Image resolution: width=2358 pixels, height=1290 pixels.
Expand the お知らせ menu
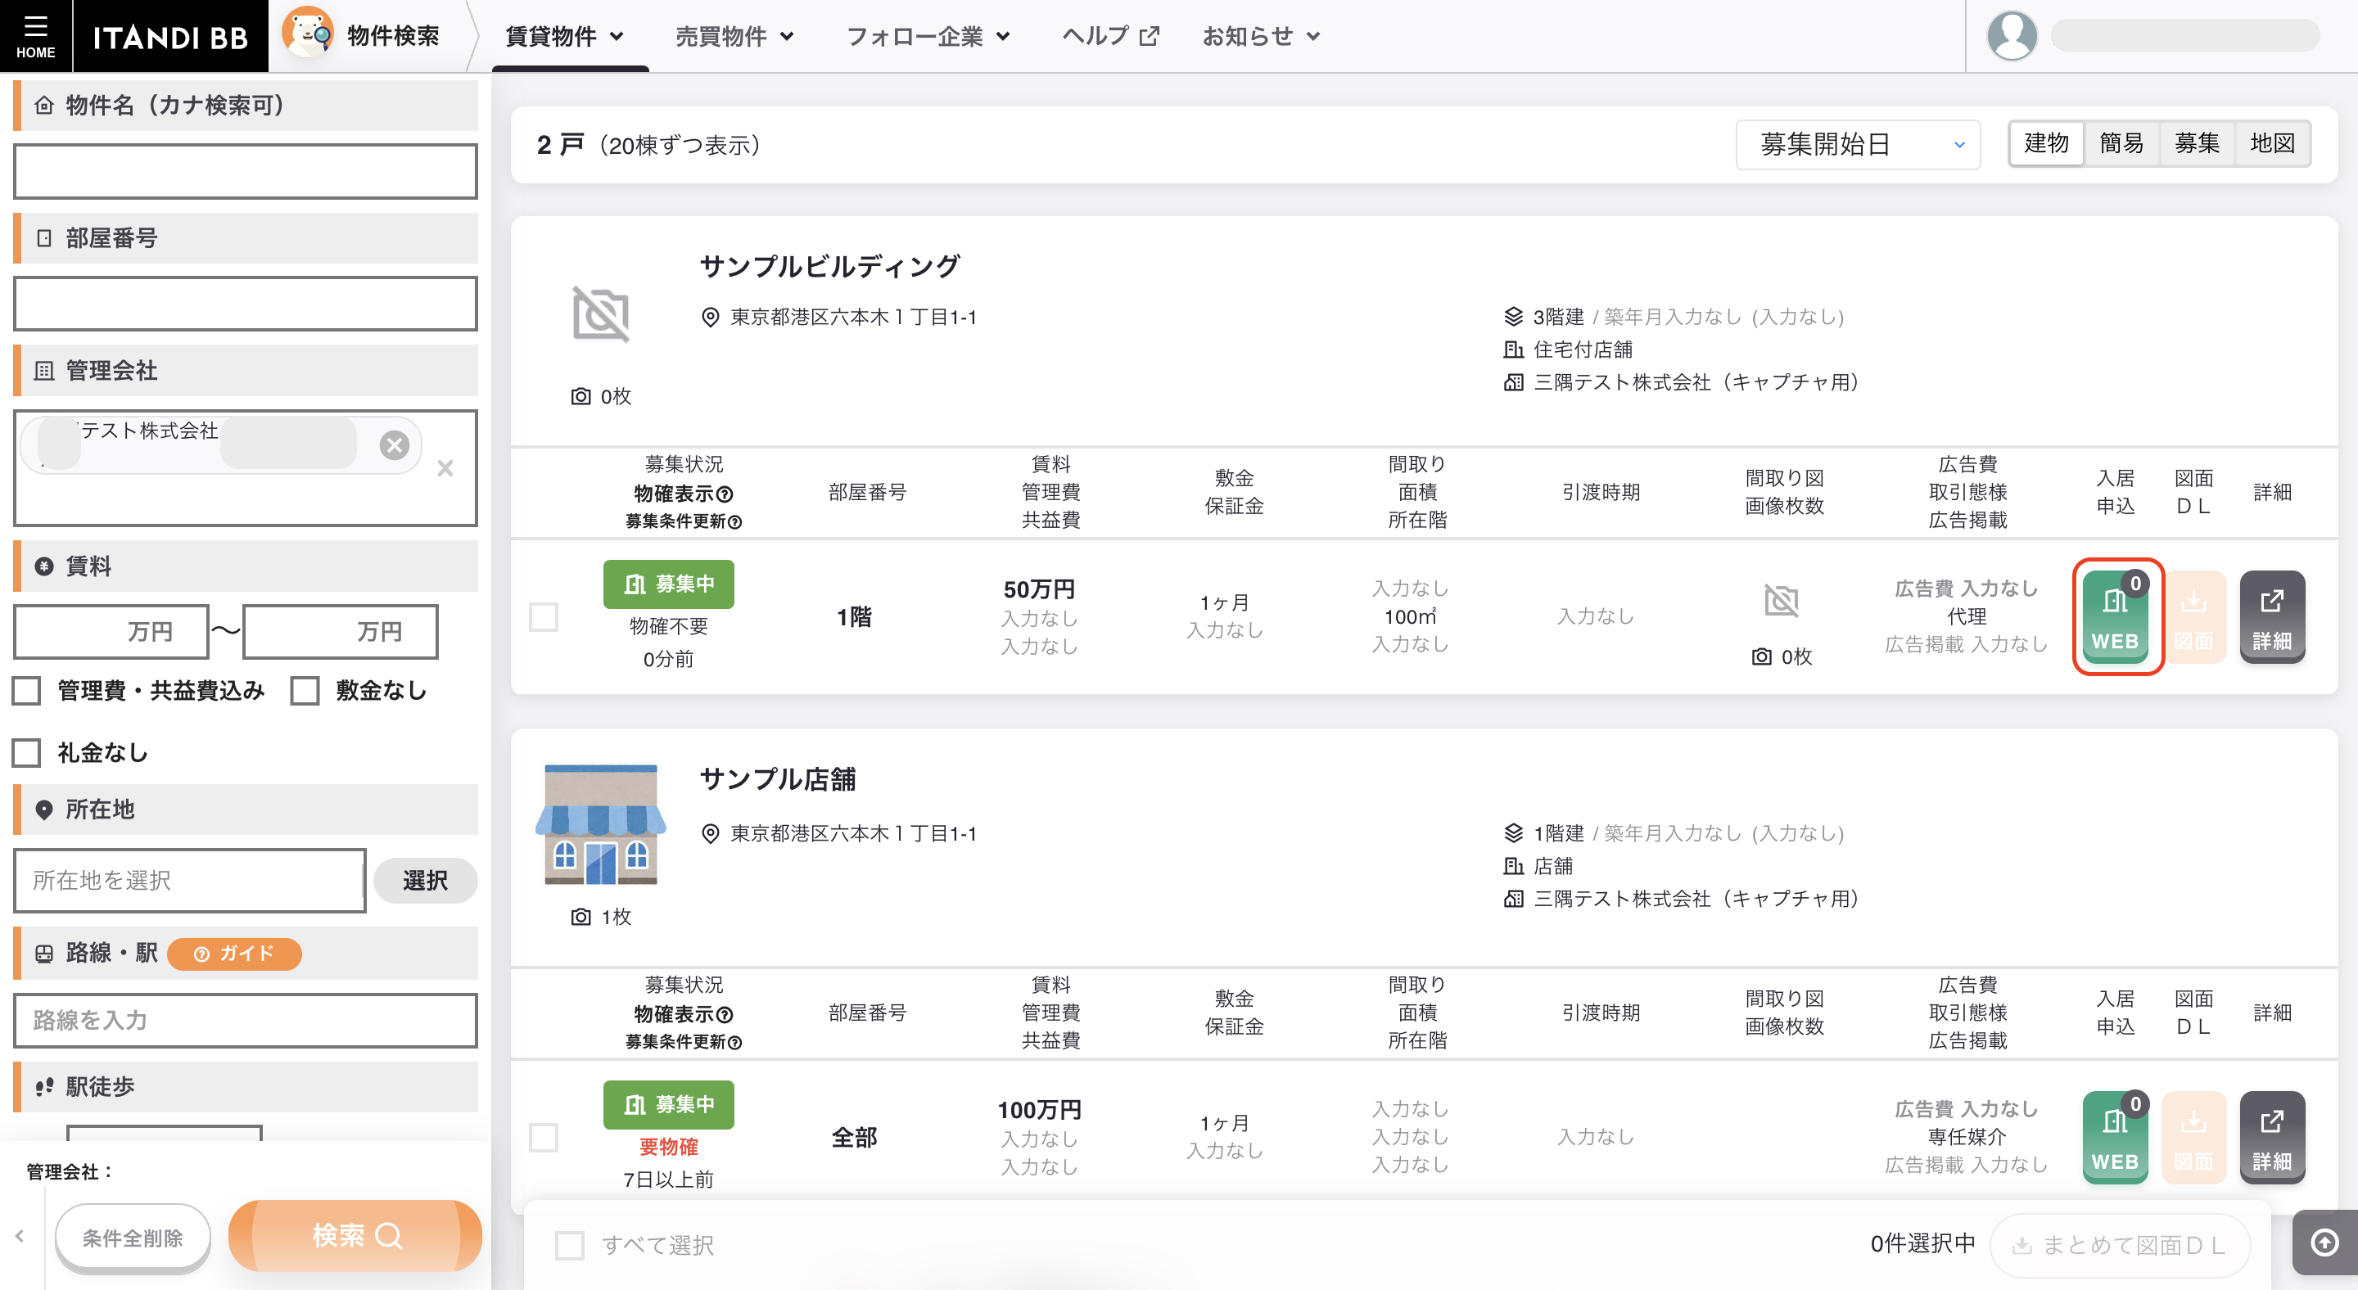[1261, 36]
